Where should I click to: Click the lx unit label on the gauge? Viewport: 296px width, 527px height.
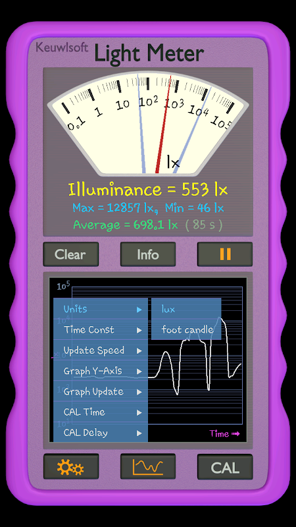pos(173,162)
